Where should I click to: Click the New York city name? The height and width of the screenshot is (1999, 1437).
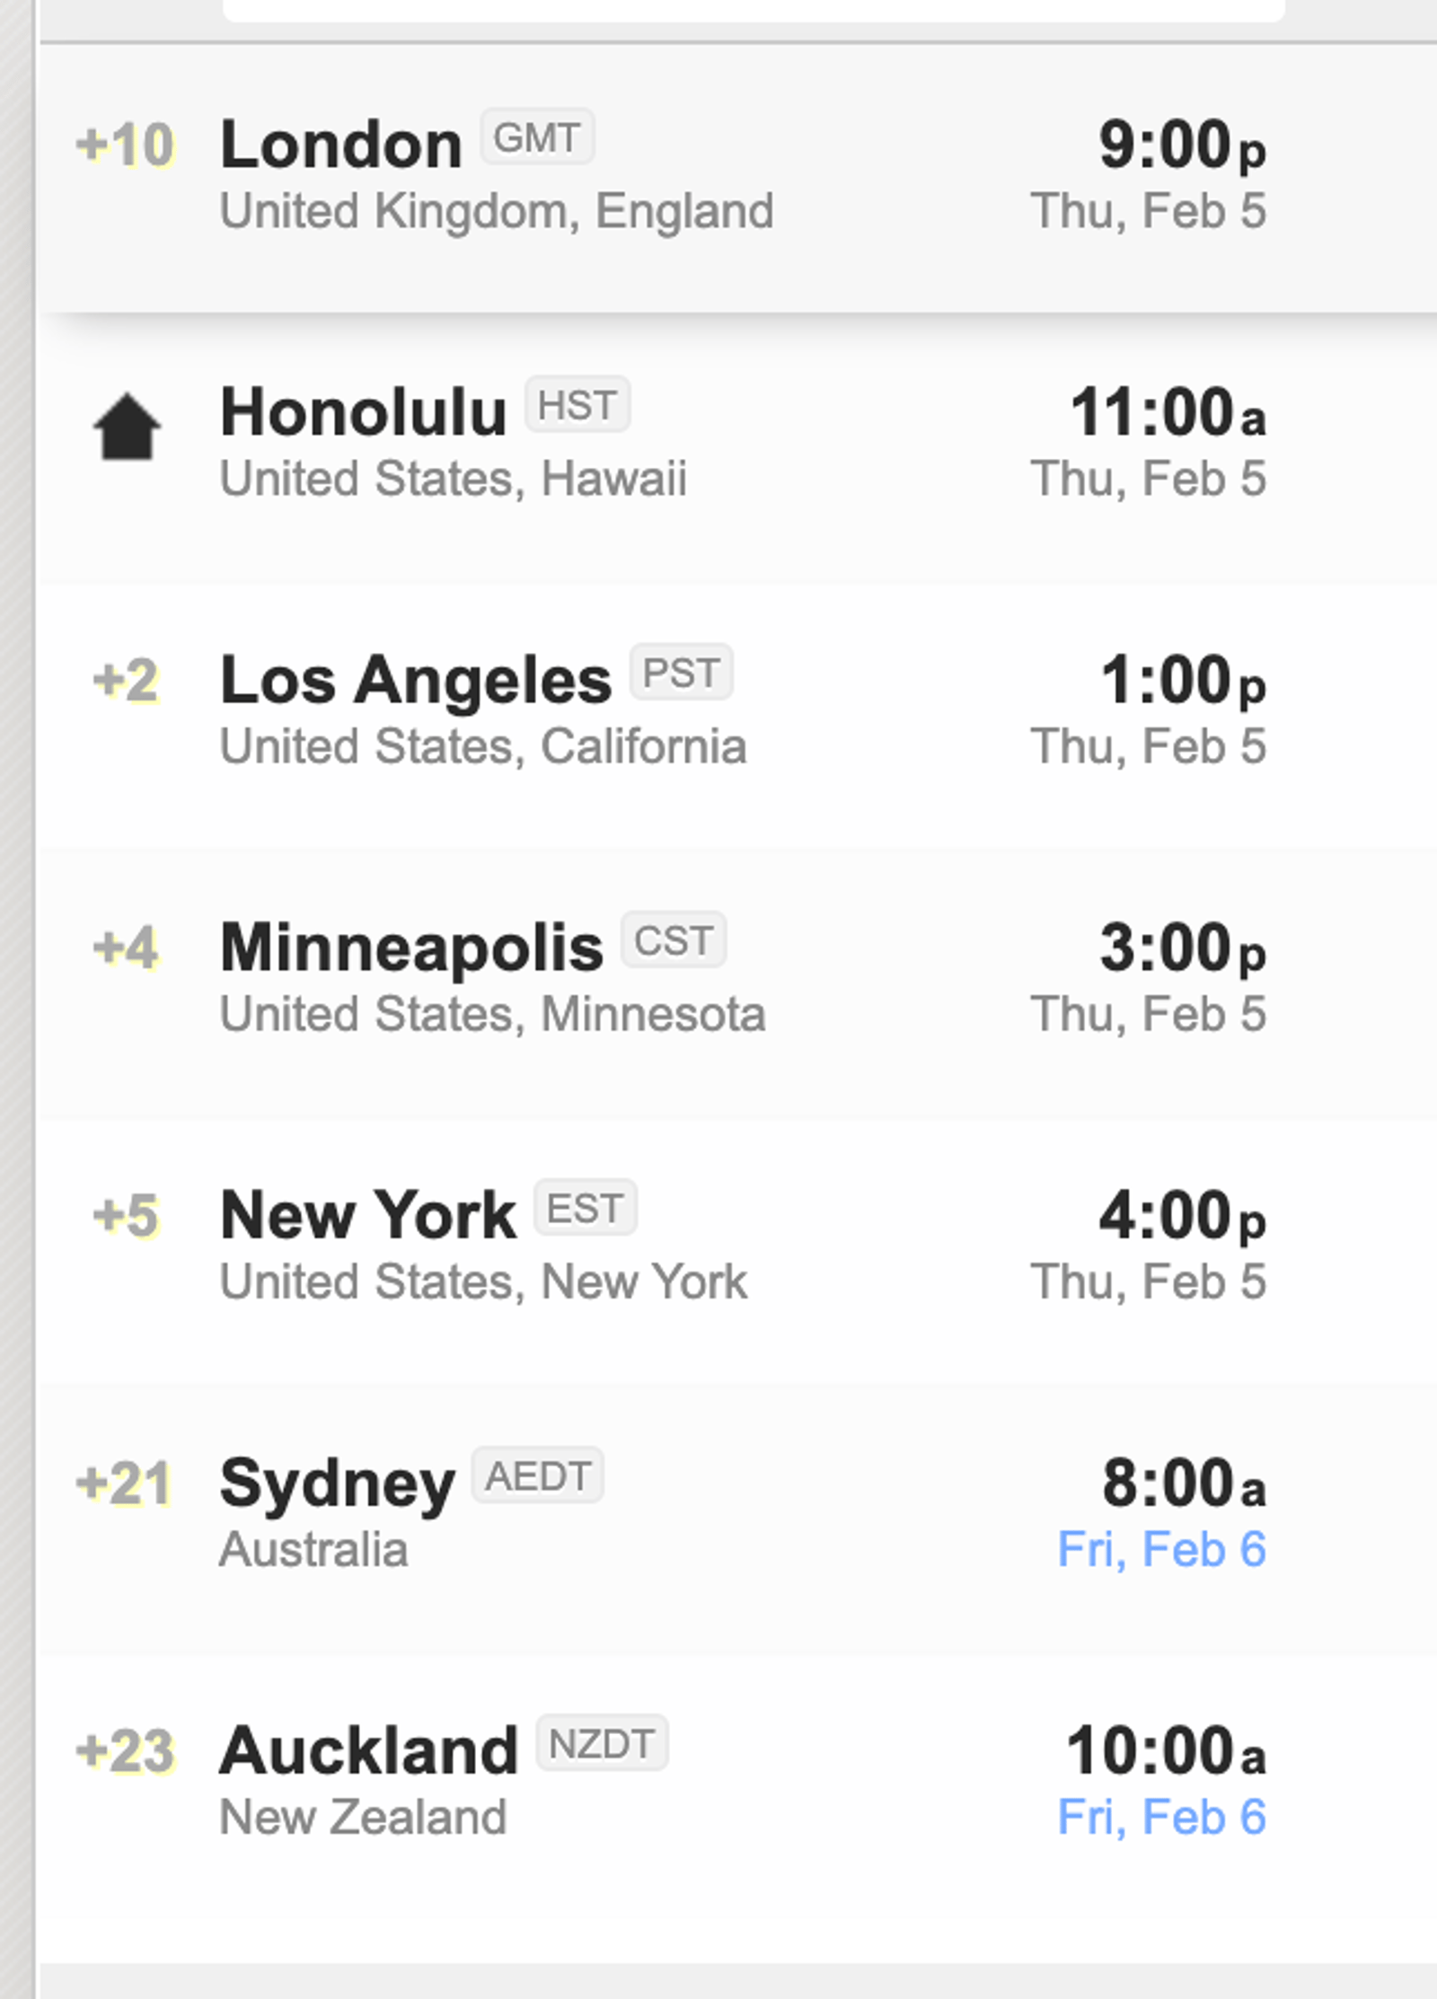point(367,1215)
